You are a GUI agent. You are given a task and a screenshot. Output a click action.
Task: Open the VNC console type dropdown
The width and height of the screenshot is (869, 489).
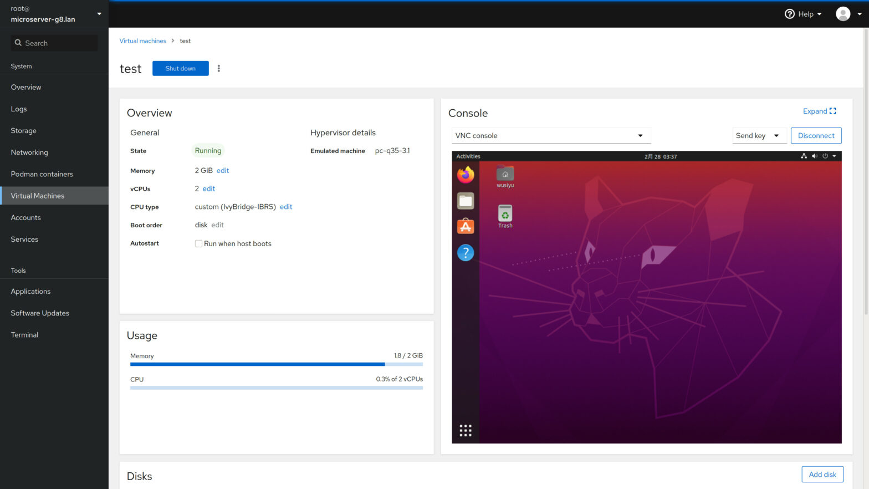click(550, 136)
